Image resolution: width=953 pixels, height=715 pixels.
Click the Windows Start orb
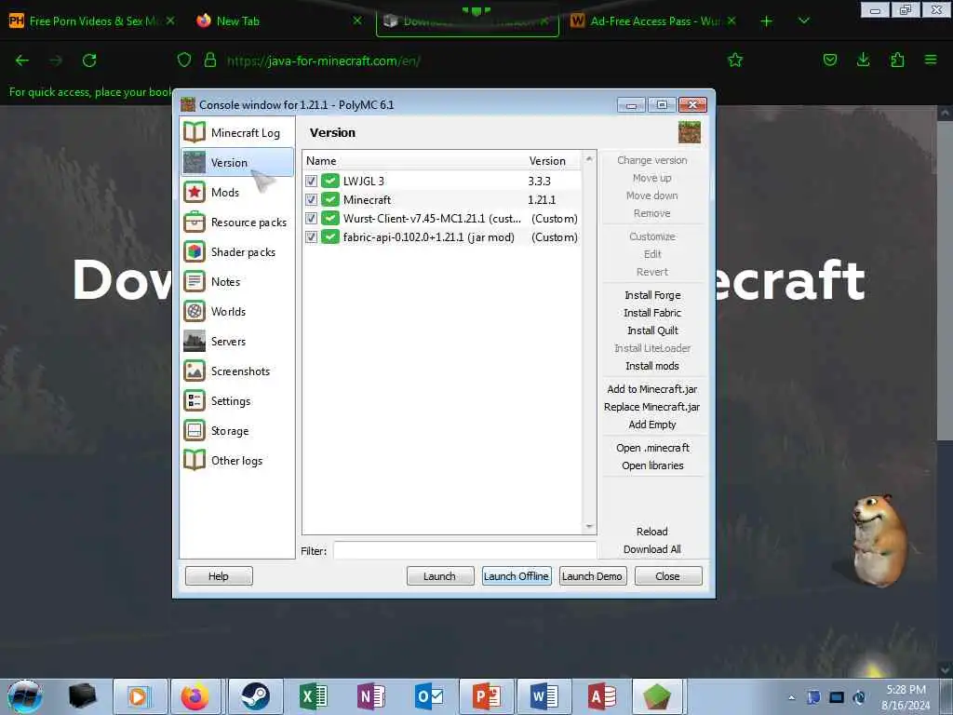[x=25, y=696]
